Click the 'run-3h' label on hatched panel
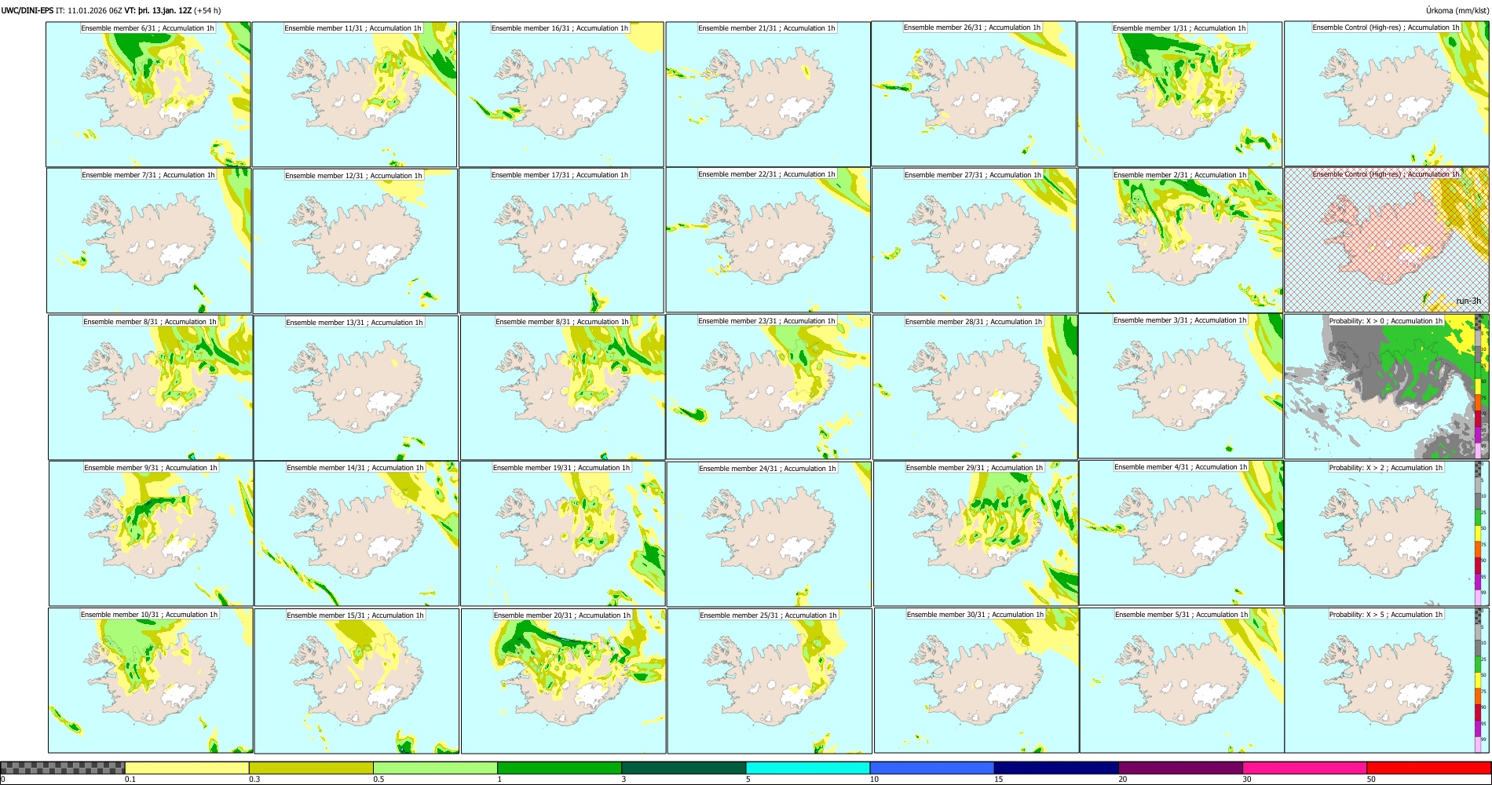Screen dimensions: 1492x785 click(x=1468, y=301)
